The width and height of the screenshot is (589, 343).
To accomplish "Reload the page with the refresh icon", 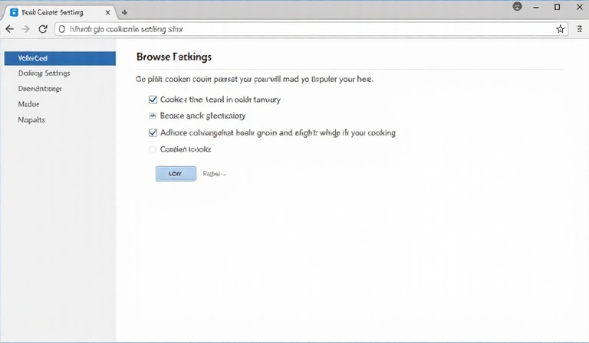I will coord(43,29).
